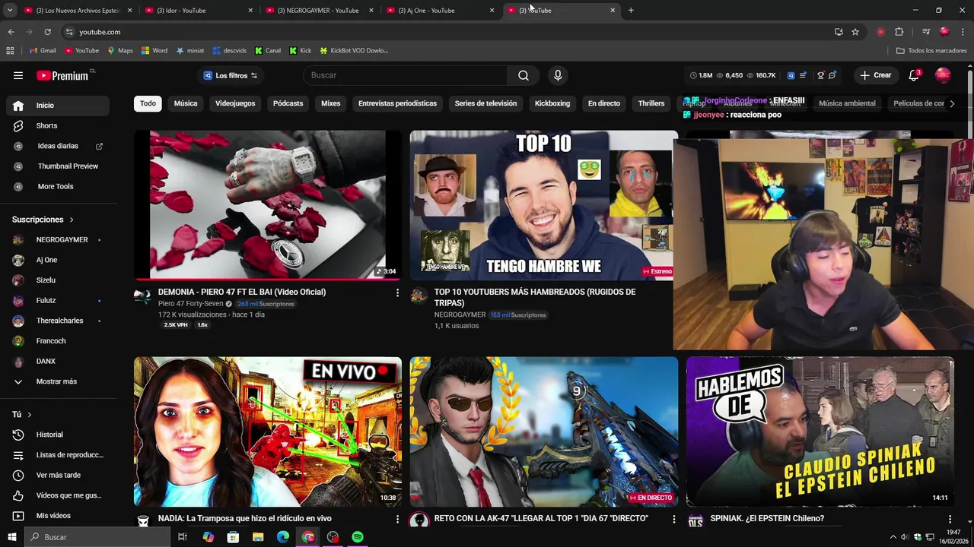Image resolution: width=974 pixels, height=547 pixels.
Task: Open options for RETO CON LA AK-47 video
Action: point(673,519)
